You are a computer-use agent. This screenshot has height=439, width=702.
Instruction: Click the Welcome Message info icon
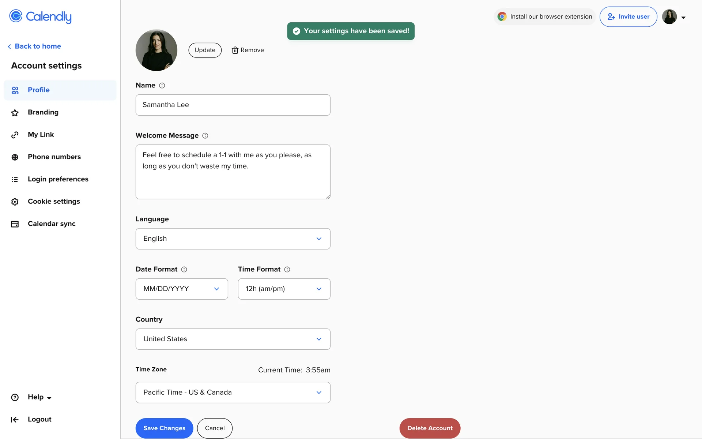point(205,136)
